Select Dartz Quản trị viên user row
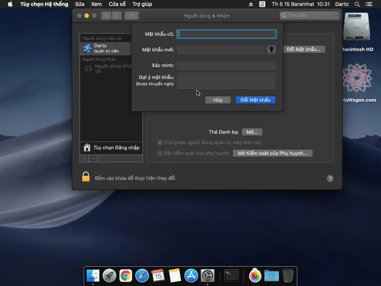 coord(105,48)
